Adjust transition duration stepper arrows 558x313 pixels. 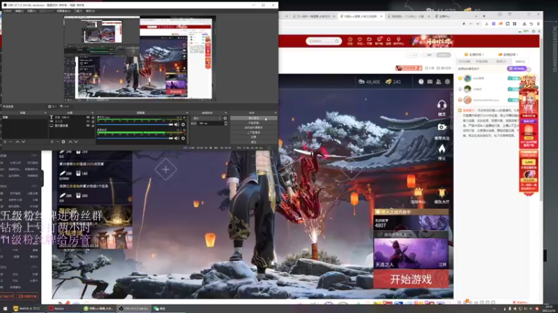[x=225, y=123]
